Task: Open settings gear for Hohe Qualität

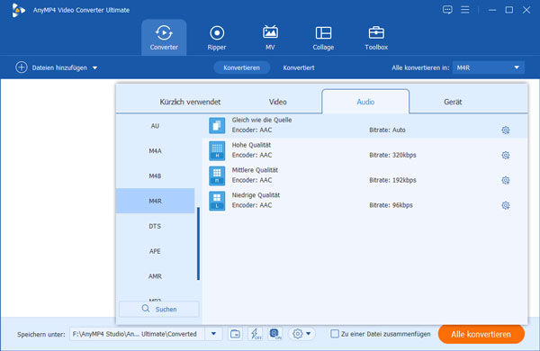Action: pyautogui.click(x=505, y=156)
